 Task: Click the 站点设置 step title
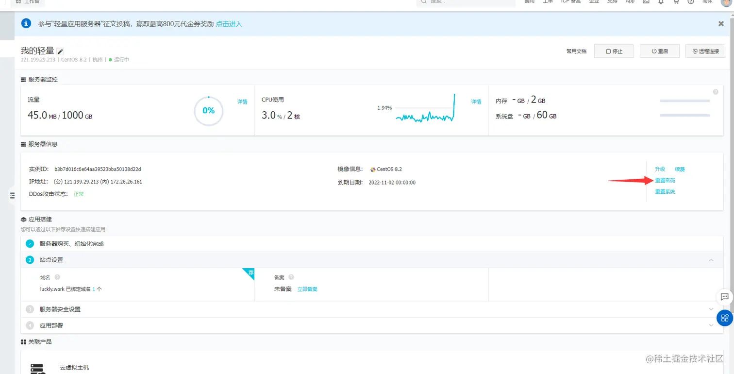click(51, 260)
